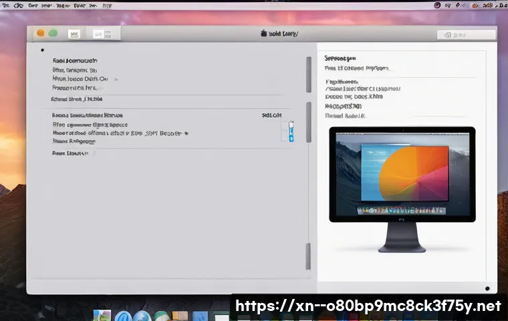
Task: Click the second segmented view button in the window toolbar
Action: click(x=98, y=33)
